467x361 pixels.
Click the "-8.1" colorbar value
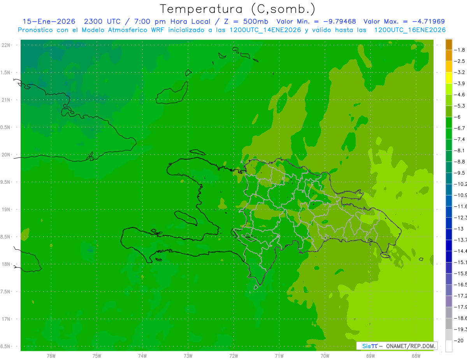pyautogui.click(x=460, y=150)
